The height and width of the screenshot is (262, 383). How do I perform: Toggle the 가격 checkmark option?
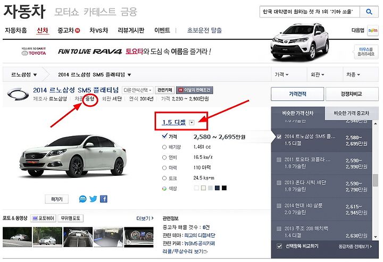(164, 136)
